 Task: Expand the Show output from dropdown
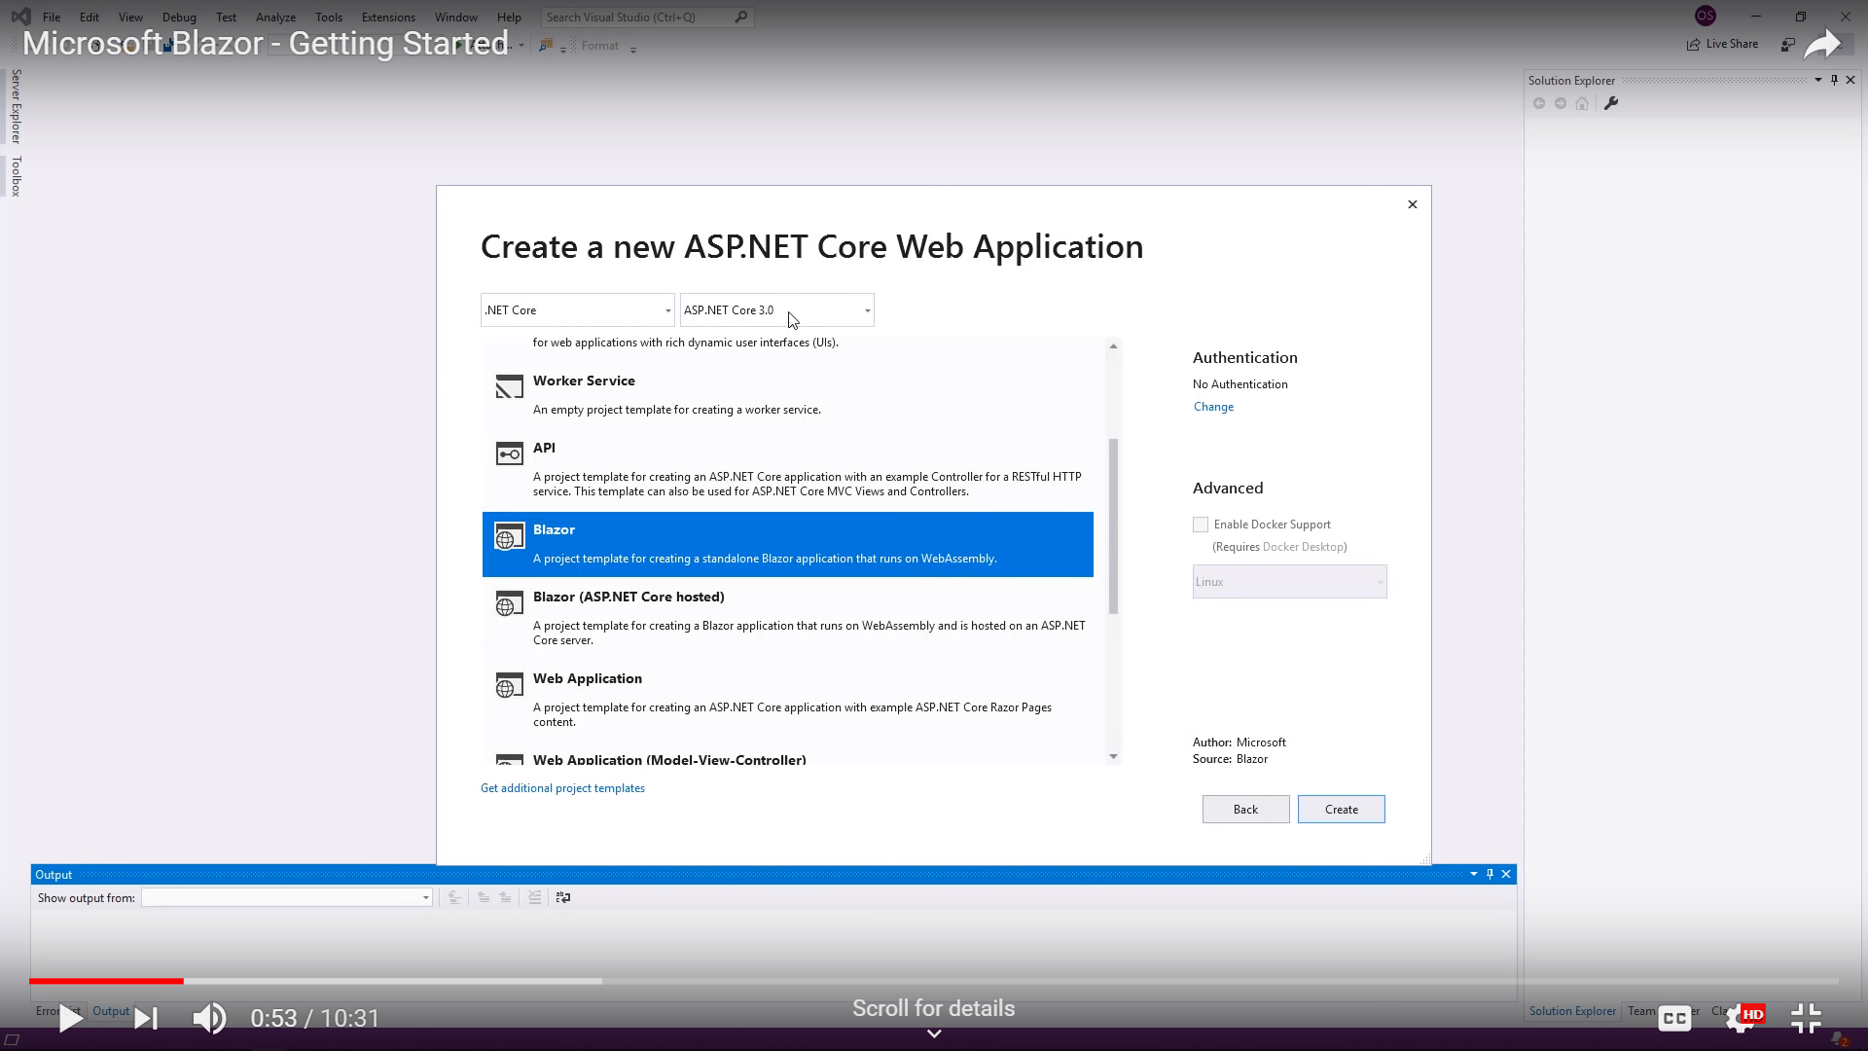coord(425,897)
